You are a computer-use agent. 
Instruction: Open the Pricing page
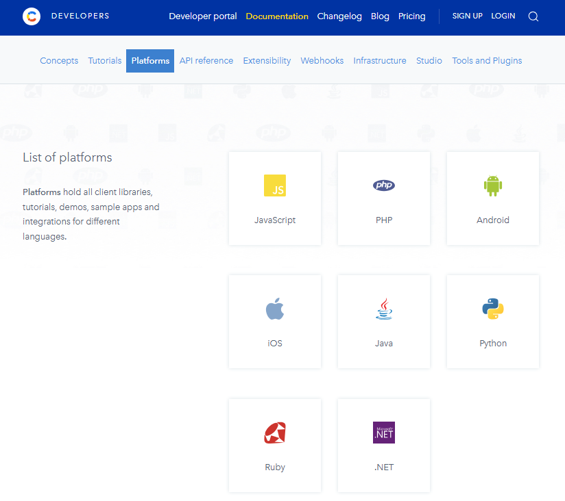point(412,16)
